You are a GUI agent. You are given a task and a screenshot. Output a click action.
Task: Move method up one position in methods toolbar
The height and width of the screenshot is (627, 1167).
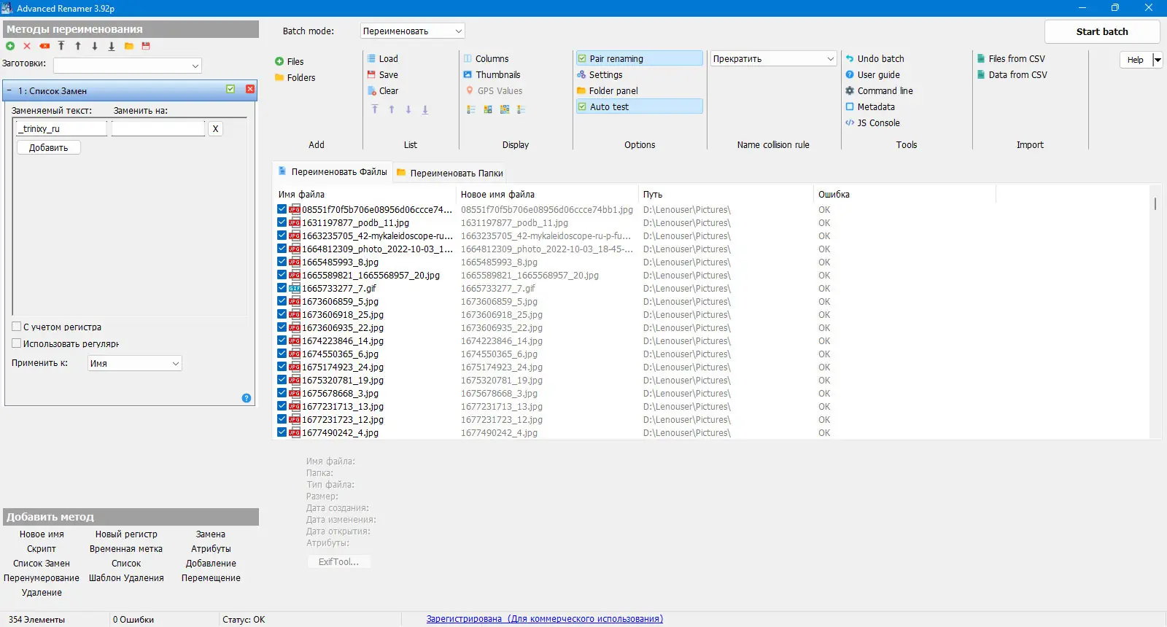click(78, 46)
